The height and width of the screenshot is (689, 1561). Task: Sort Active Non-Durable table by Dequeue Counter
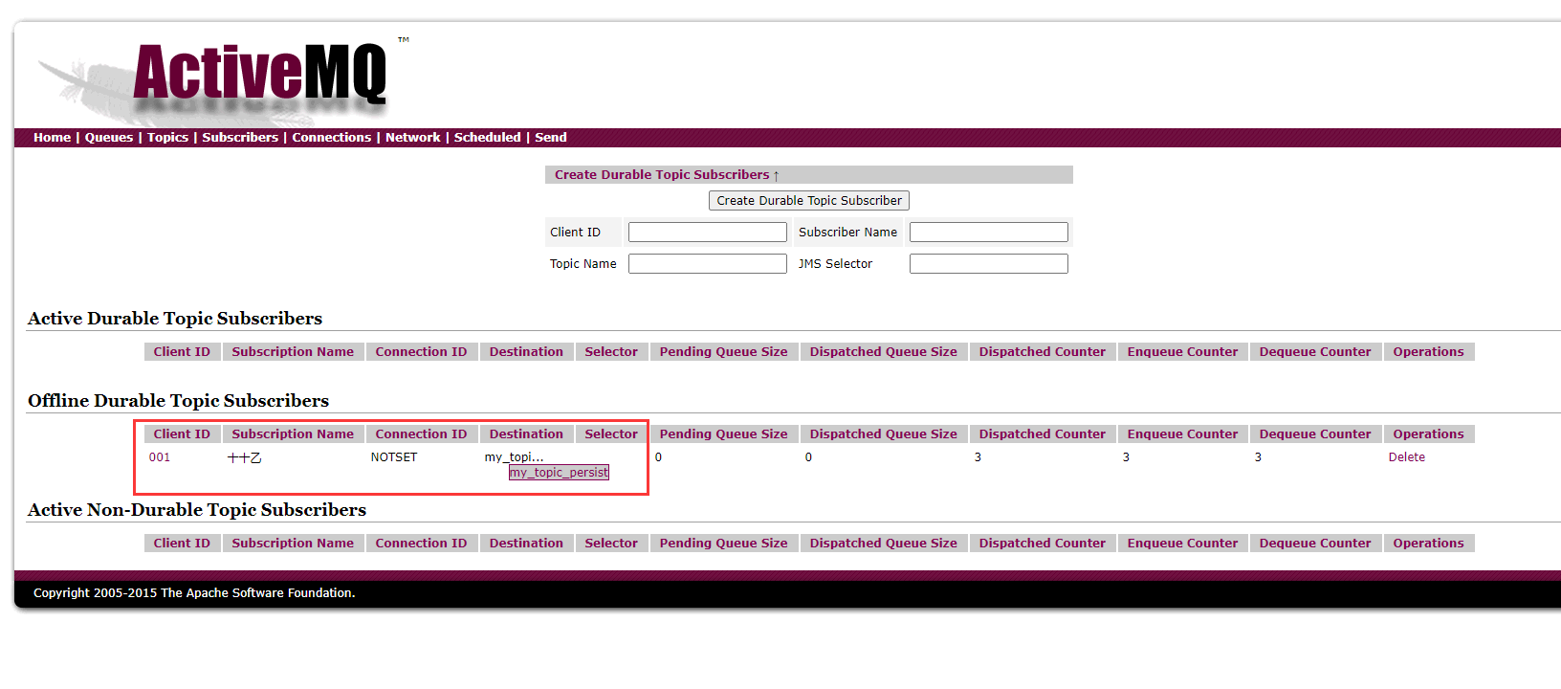[1315, 544]
